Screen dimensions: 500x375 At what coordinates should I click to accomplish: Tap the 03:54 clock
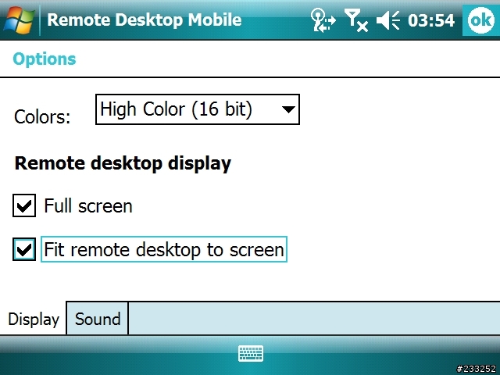(430, 20)
